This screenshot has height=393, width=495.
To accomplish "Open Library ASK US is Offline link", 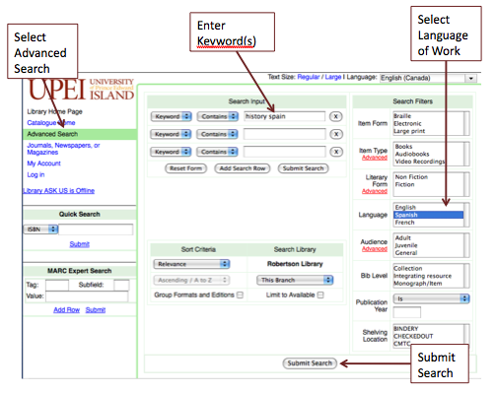I will (x=58, y=191).
